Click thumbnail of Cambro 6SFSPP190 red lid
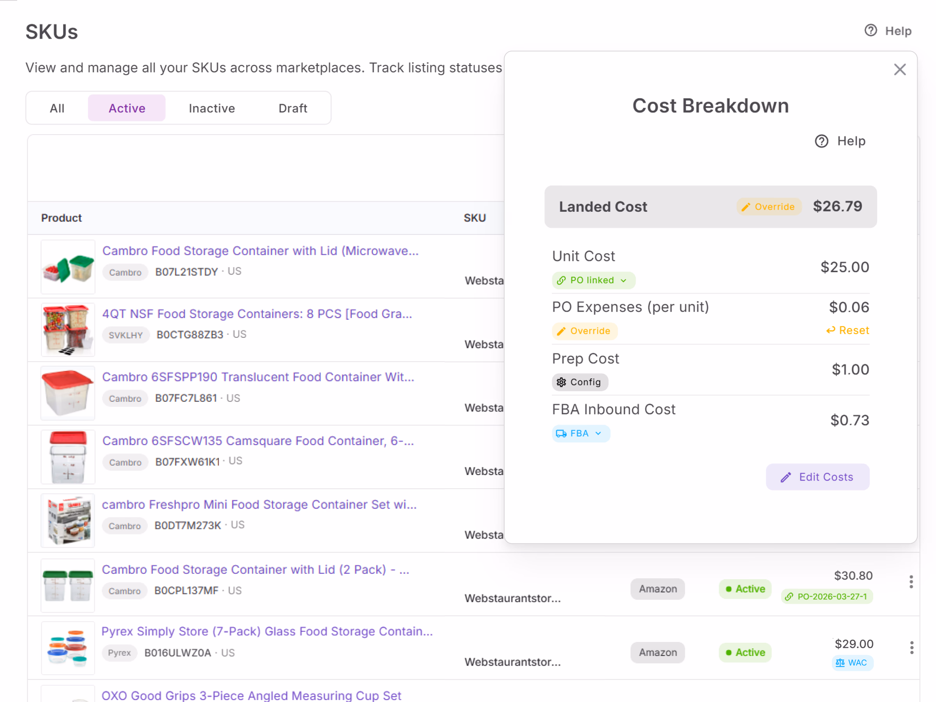This screenshot has width=936, height=702. coord(68,393)
